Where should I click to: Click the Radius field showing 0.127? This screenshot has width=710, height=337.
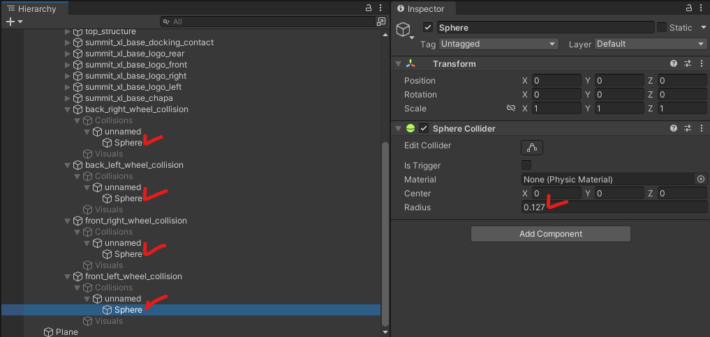pos(614,207)
